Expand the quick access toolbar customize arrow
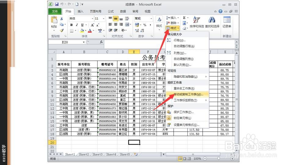Image resolution: width=293 pixels, height=165 pixels. pos(82,4)
